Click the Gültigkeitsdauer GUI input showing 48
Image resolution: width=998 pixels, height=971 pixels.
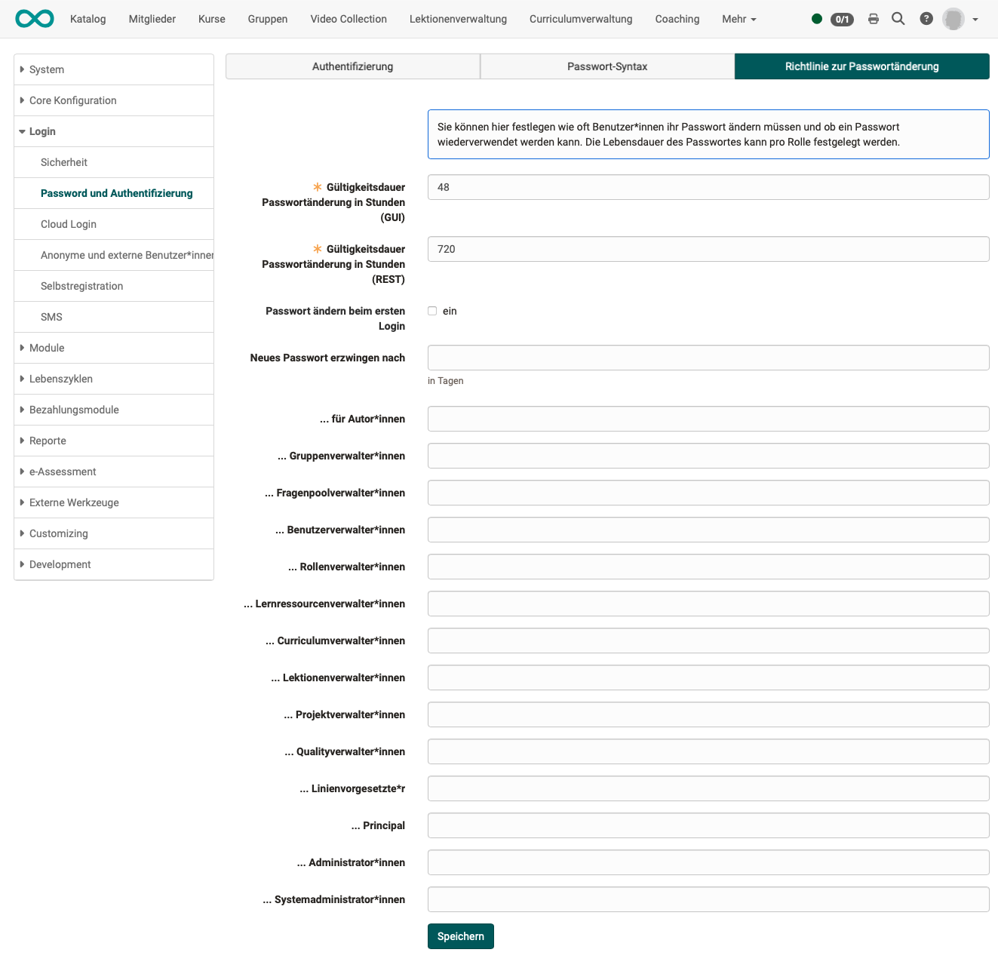[x=708, y=187]
